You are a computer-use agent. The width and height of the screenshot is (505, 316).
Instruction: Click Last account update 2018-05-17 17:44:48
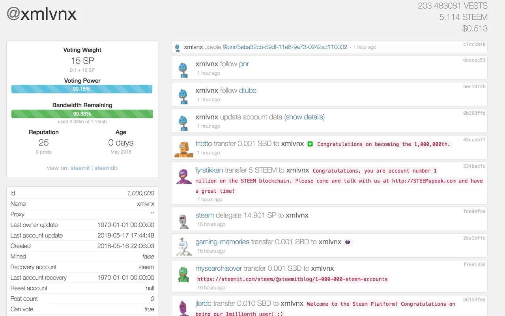point(126,235)
